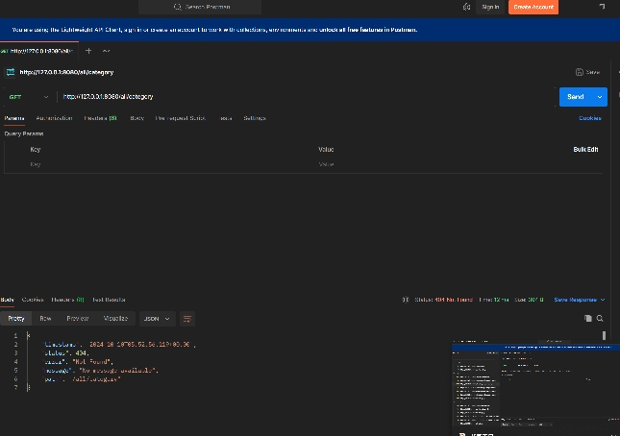Open the request Settings tab
The height and width of the screenshot is (436, 620).
tap(255, 118)
